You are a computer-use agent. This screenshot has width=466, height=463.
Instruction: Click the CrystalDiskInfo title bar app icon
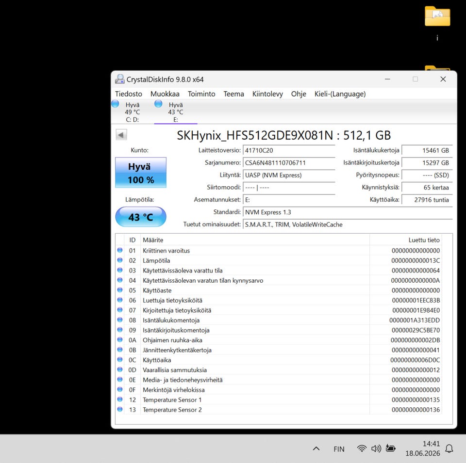pyautogui.click(x=120, y=79)
